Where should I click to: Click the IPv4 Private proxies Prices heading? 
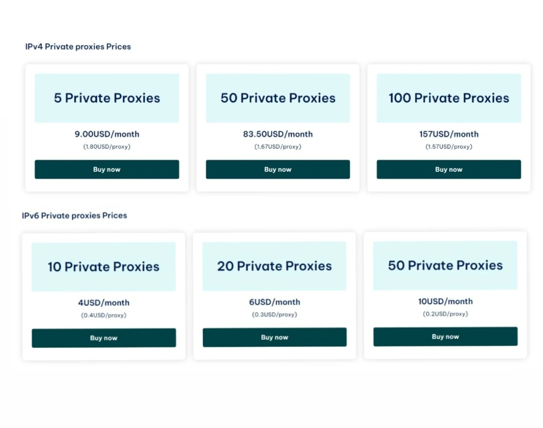click(78, 47)
